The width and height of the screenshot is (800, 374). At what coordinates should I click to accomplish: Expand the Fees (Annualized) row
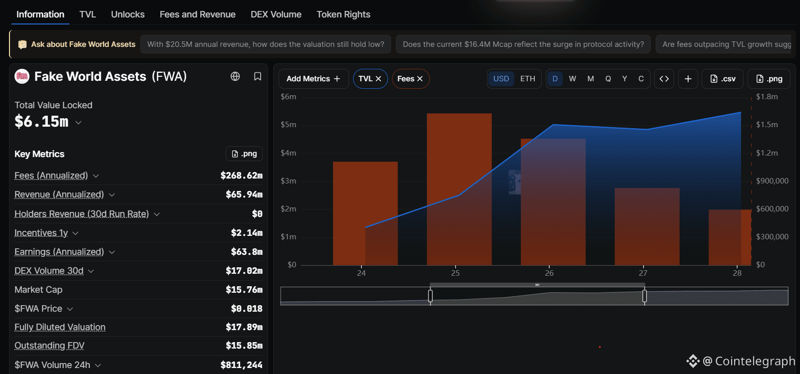pyautogui.click(x=96, y=176)
